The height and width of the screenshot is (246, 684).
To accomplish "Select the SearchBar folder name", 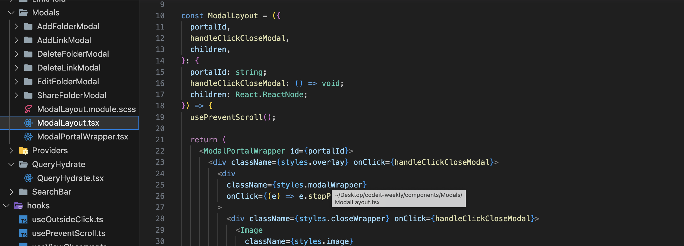I will (x=52, y=192).
